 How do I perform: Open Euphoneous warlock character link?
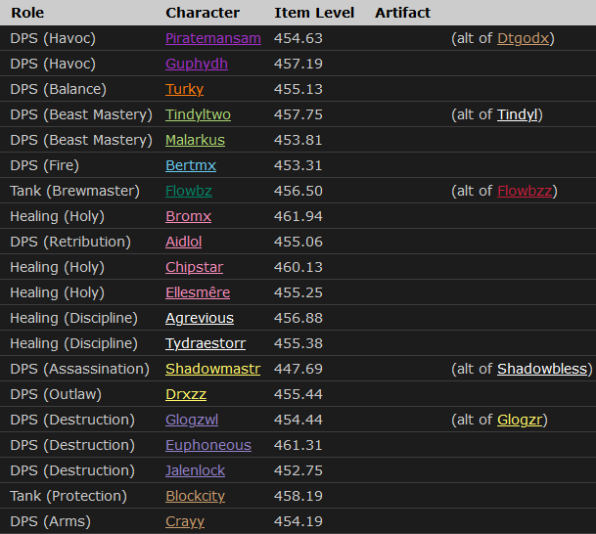tap(208, 445)
